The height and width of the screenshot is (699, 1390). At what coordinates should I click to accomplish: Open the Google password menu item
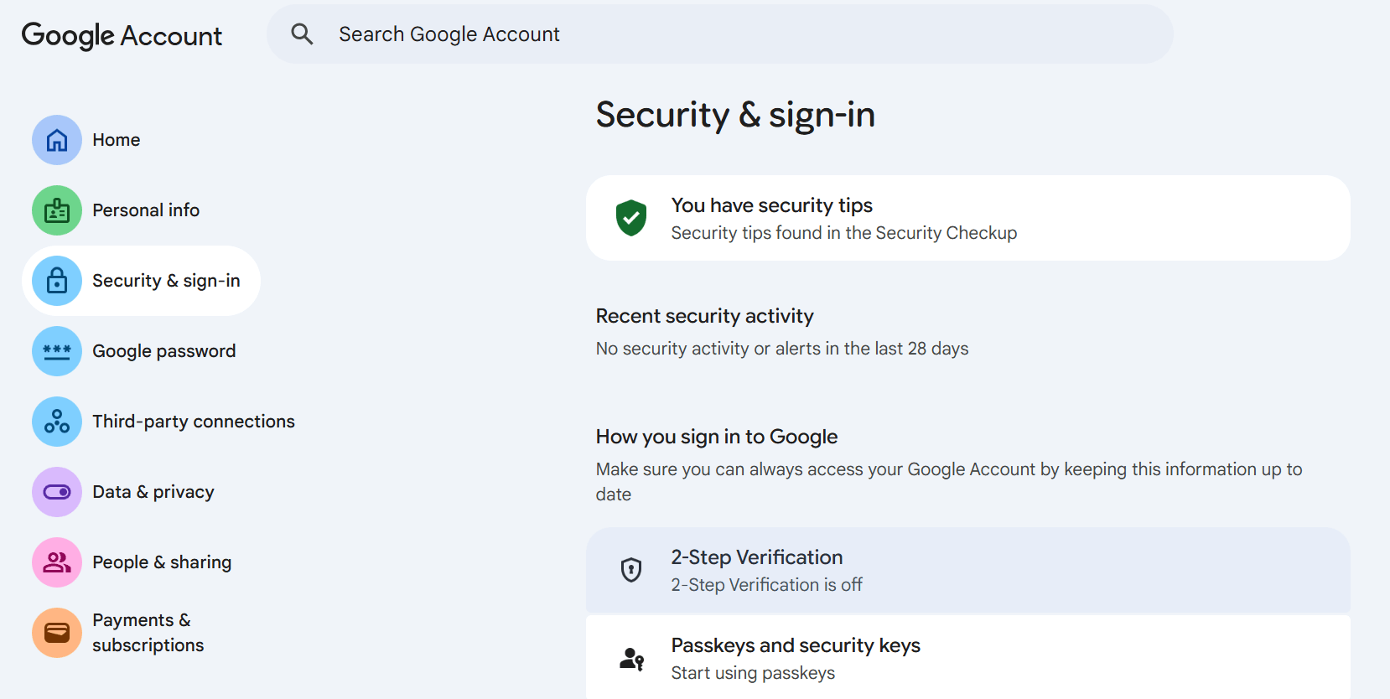[163, 351]
